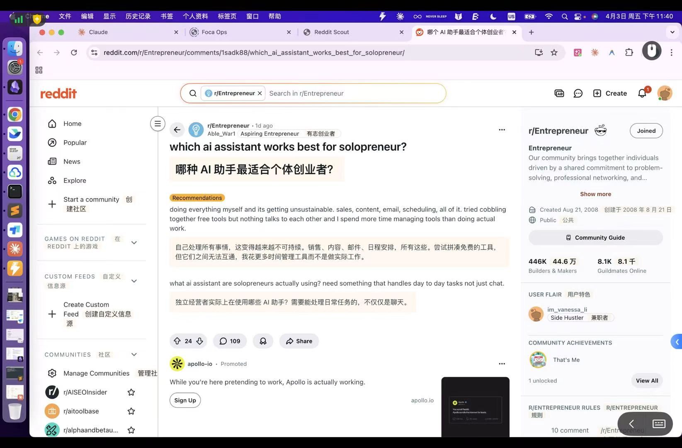Open a new browser tab
The height and width of the screenshot is (448, 682).
click(531, 32)
